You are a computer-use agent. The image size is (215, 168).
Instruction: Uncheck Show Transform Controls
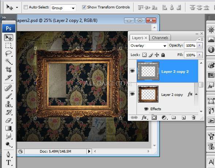click(x=84, y=7)
